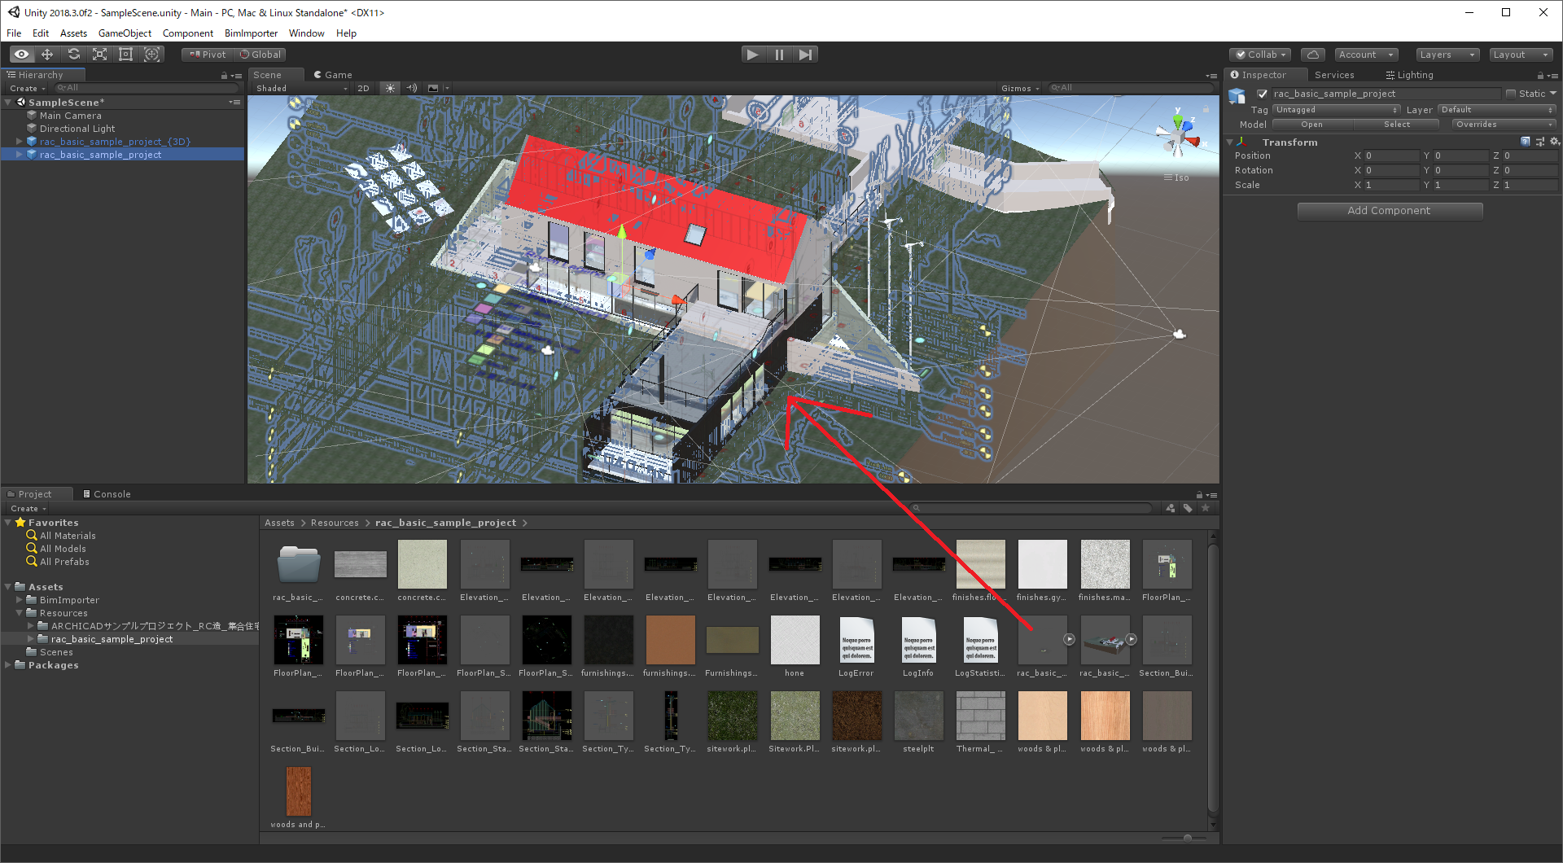Select the Rect Transform tool
Image resolution: width=1563 pixels, height=863 pixels.
click(125, 54)
